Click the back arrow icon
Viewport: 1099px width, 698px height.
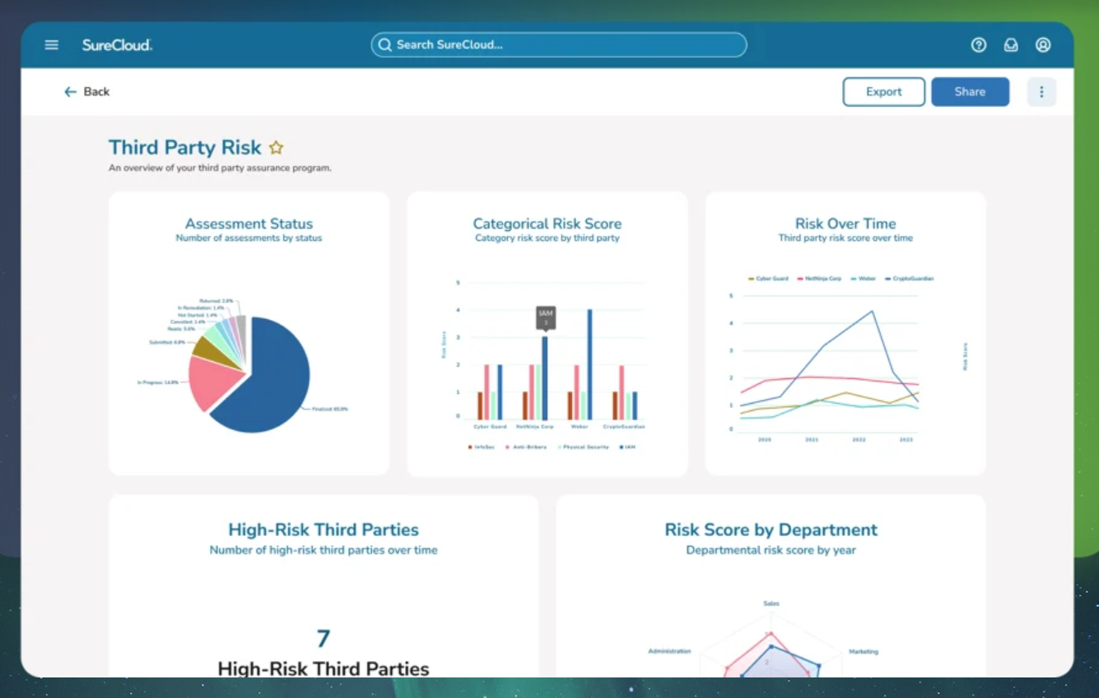pos(71,91)
